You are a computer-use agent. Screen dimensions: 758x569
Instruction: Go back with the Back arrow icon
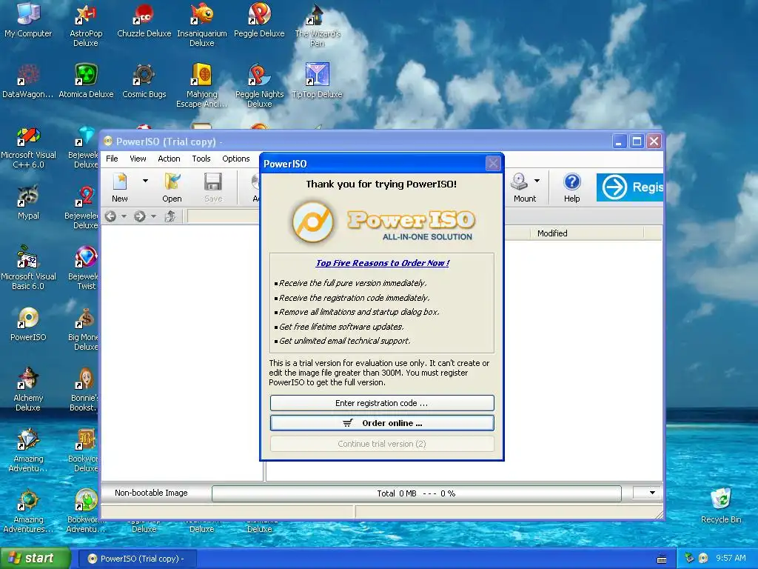click(x=111, y=216)
